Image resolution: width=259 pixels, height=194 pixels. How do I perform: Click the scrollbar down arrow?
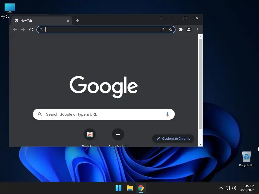coord(200,144)
